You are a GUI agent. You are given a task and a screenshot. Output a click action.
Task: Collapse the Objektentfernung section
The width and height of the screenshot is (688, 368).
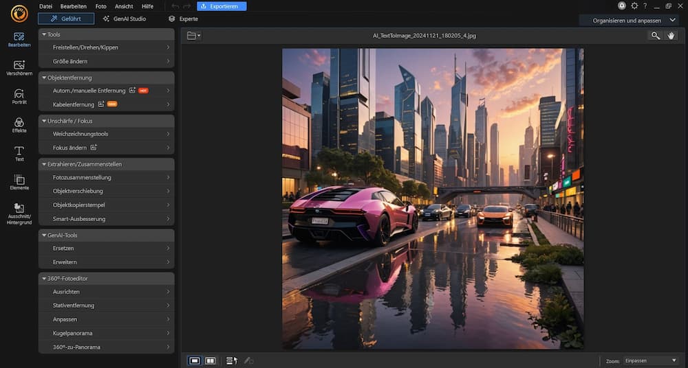click(x=106, y=78)
